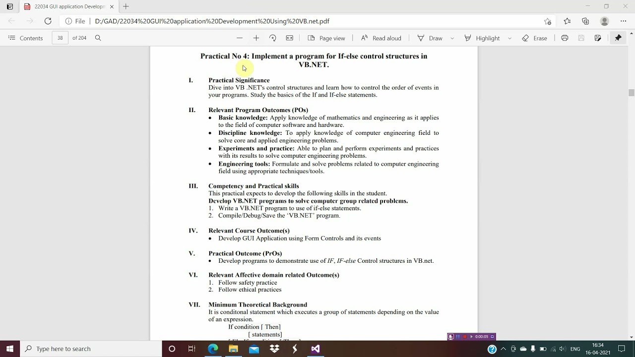Click the Save as icon
The image size is (635, 357).
[x=598, y=38]
